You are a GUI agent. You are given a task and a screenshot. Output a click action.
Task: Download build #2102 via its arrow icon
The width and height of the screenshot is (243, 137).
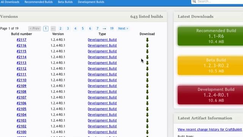[x=147, y=126]
